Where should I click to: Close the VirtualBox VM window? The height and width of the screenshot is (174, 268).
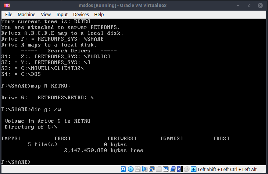(x=260, y=5)
